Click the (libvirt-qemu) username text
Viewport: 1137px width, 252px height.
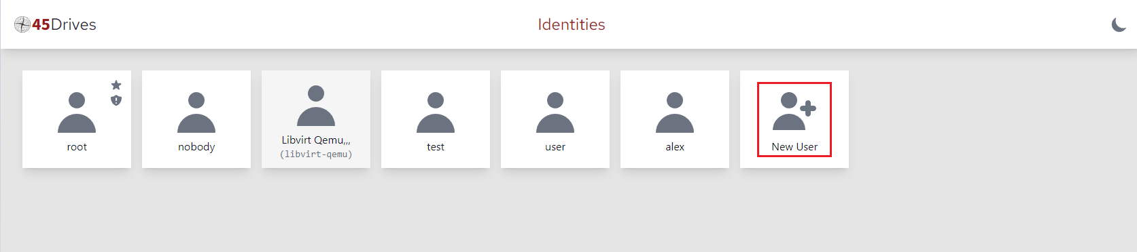[x=316, y=154]
